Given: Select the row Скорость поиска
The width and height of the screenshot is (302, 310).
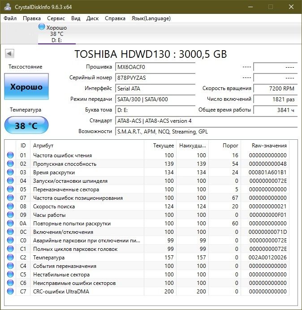Looking at the screenshot, I should [x=147, y=206].
